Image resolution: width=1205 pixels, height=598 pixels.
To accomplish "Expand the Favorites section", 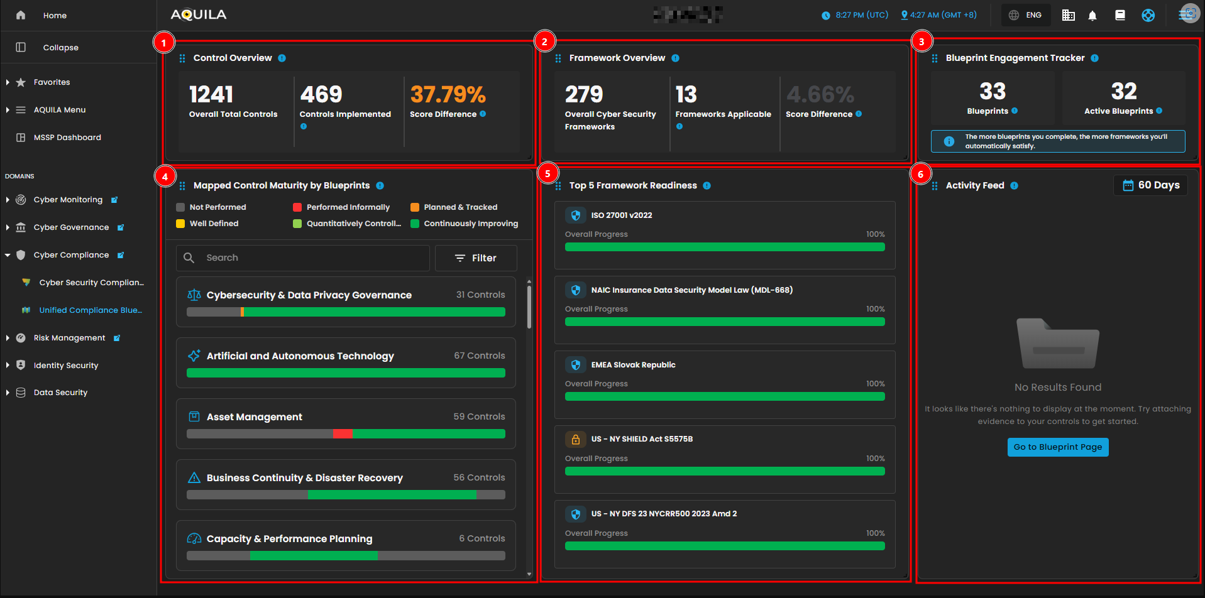I will [8, 82].
